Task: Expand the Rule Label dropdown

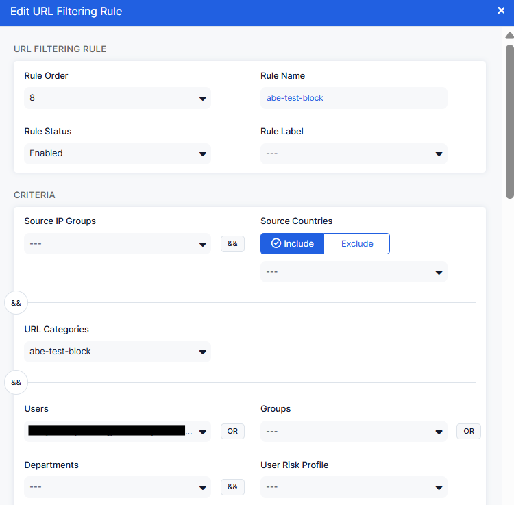Action: pyautogui.click(x=354, y=153)
